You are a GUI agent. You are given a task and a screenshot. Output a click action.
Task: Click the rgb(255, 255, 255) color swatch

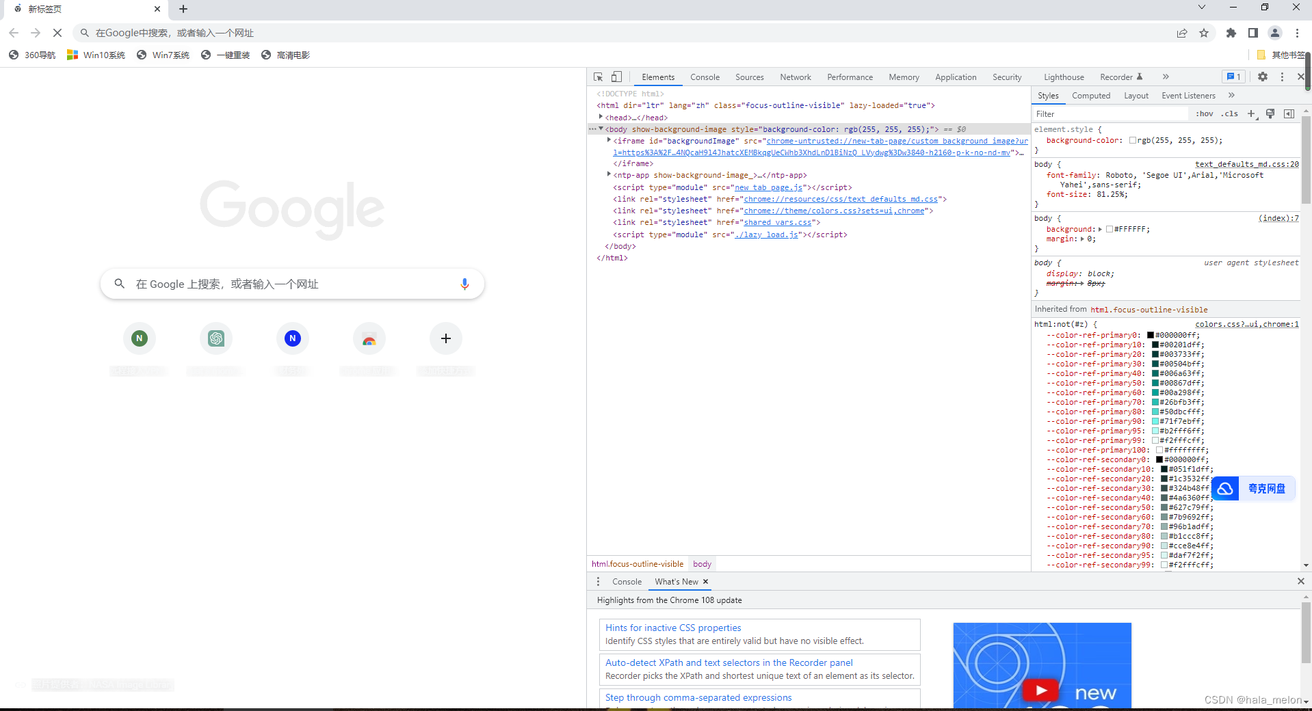pyautogui.click(x=1133, y=140)
